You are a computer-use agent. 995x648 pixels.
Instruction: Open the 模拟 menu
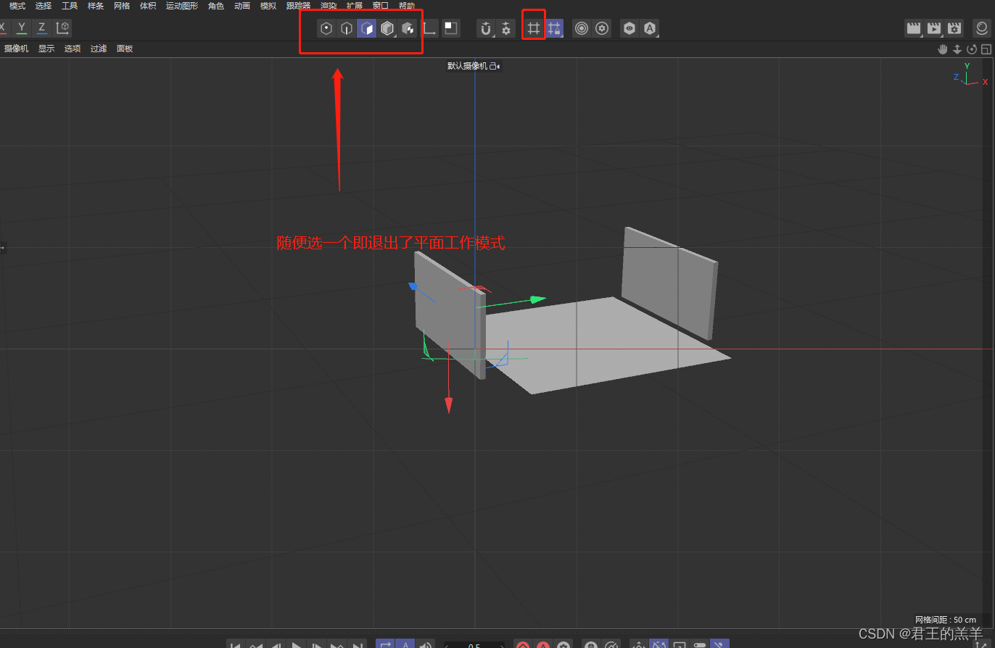coord(268,6)
